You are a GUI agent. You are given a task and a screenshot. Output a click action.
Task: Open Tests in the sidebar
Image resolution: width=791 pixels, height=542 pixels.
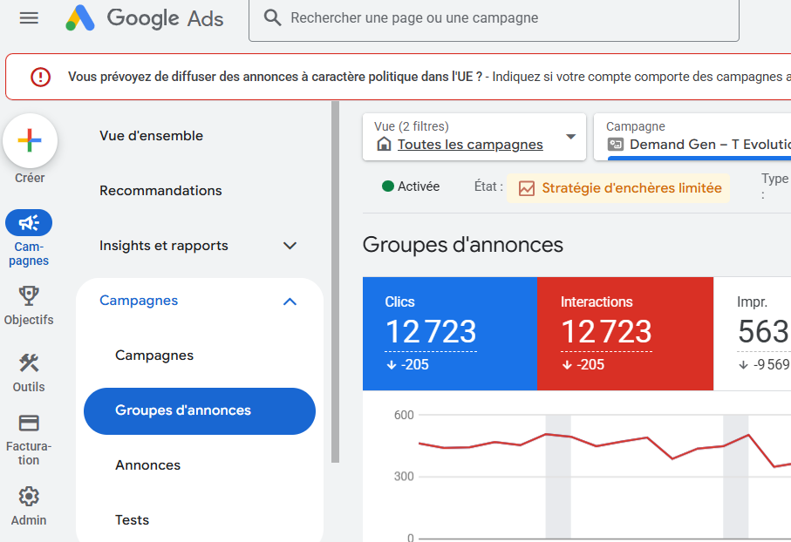(132, 520)
